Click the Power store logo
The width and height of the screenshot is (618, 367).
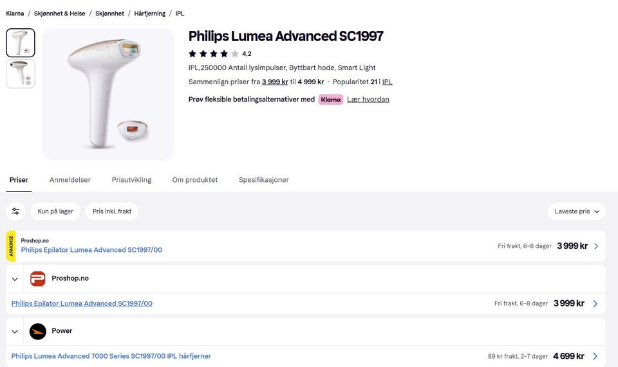point(38,331)
